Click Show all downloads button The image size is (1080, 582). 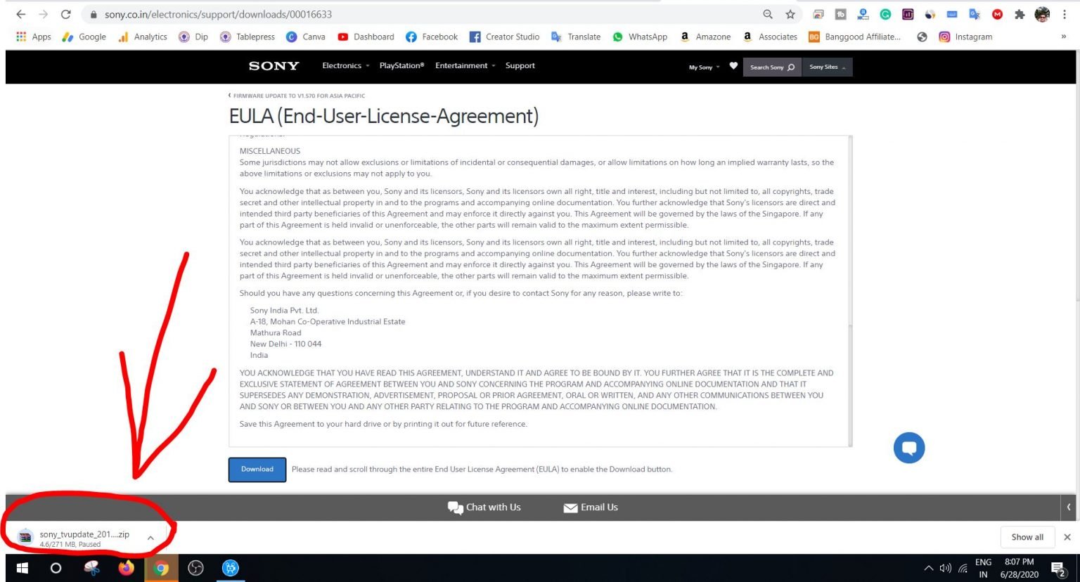[x=1027, y=537]
